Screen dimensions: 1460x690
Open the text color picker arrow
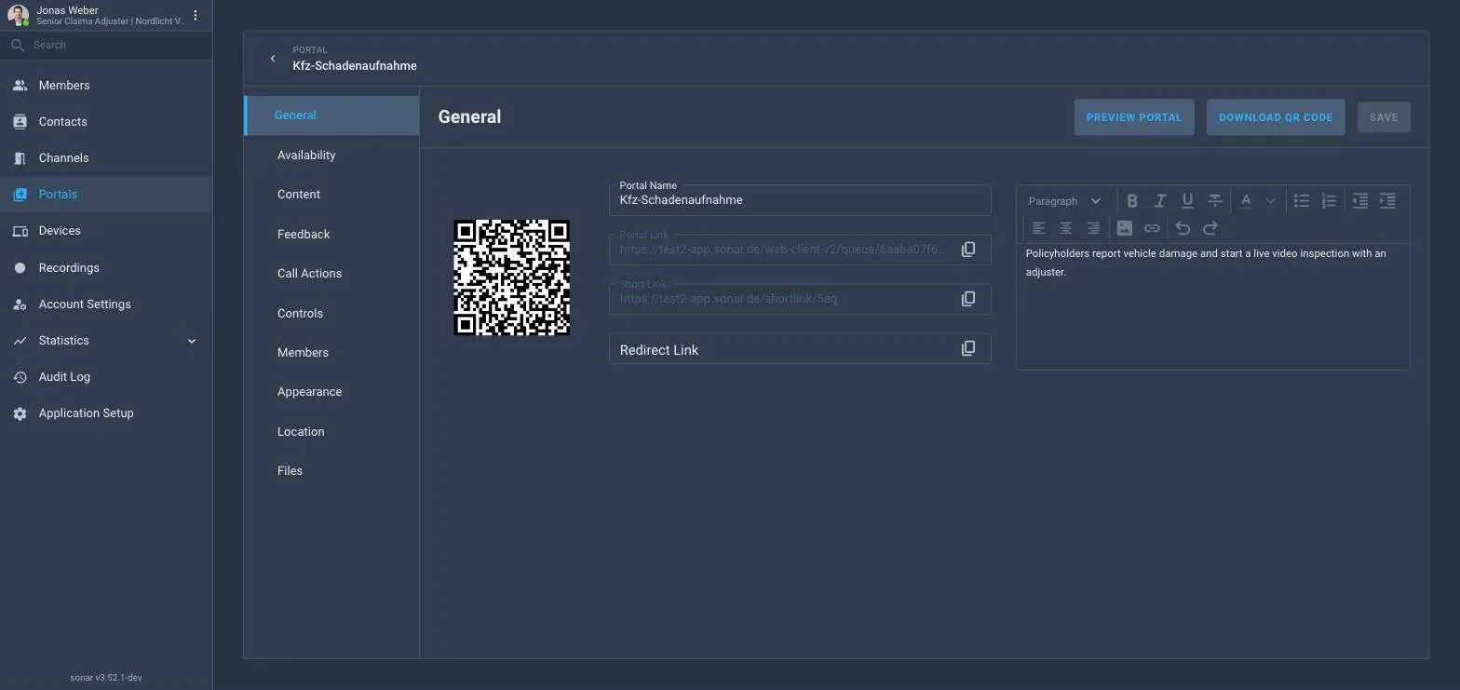click(x=1270, y=200)
